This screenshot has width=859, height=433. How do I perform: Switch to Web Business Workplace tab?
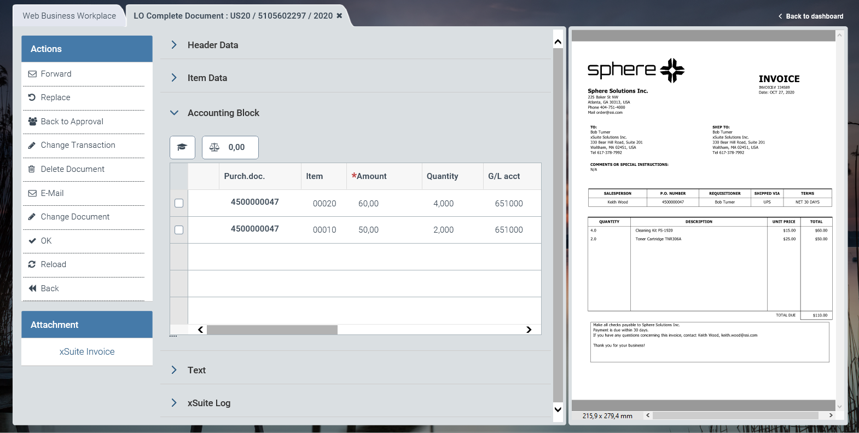tap(69, 16)
